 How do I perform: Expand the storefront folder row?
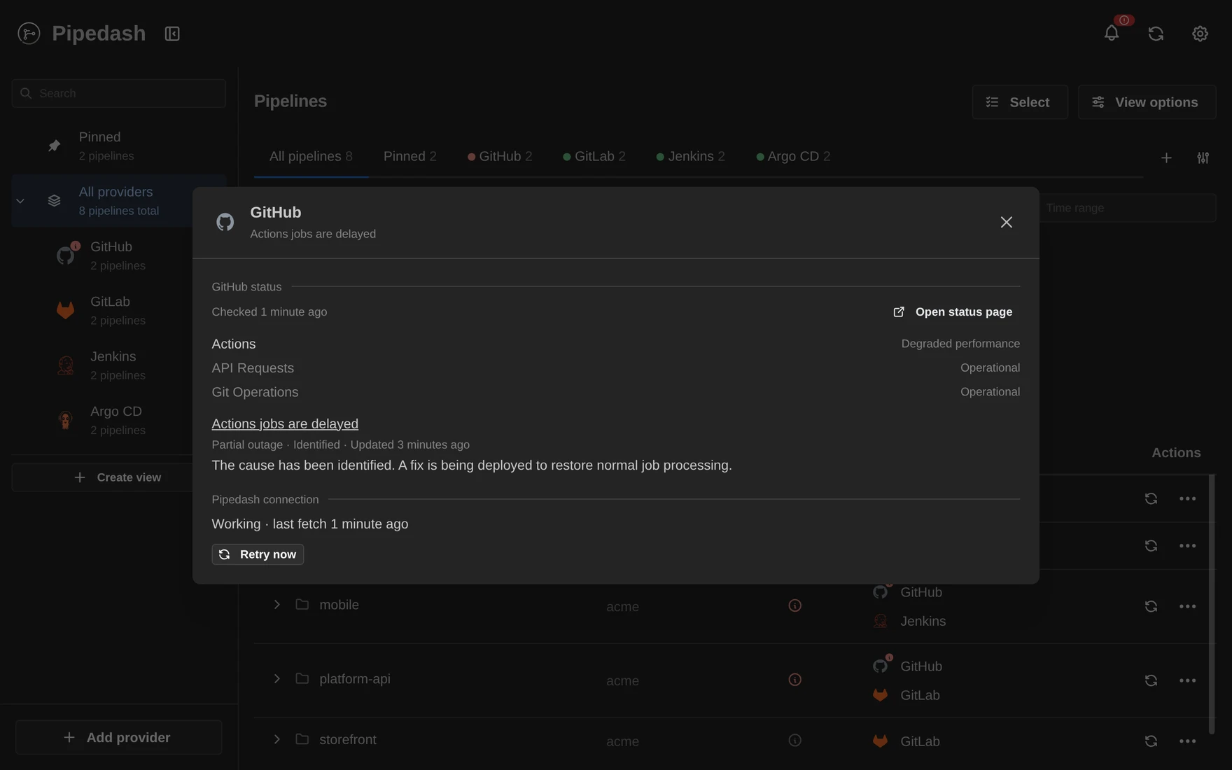[276, 738]
